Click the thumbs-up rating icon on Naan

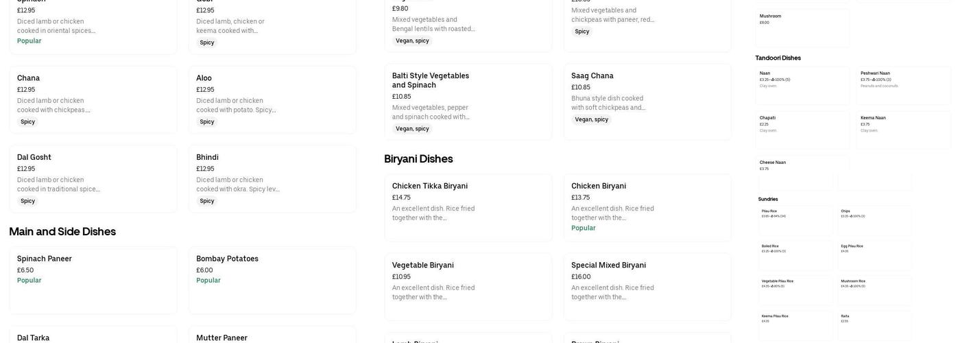click(x=773, y=80)
